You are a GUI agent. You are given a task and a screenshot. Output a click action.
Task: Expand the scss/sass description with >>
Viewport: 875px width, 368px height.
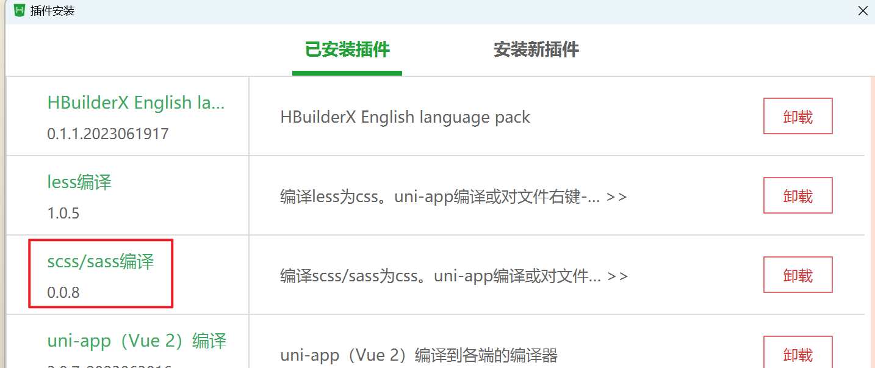[x=618, y=276]
